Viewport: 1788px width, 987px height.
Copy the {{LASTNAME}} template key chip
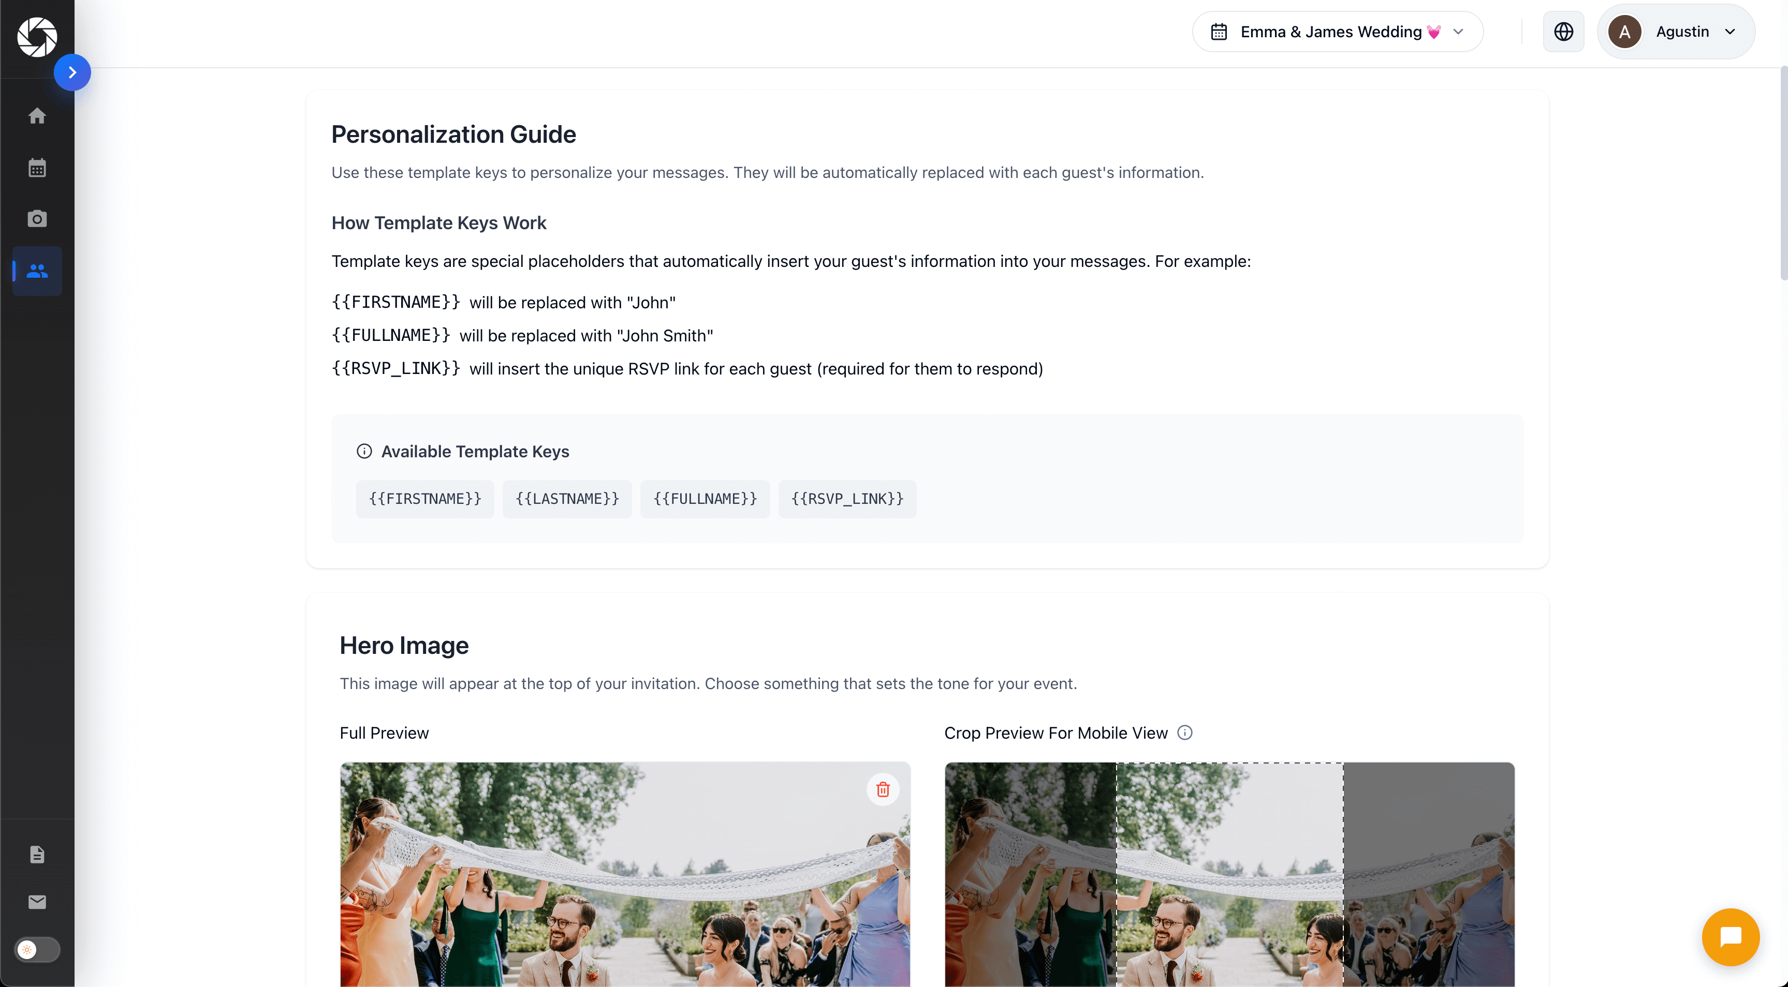(x=566, y=499)
